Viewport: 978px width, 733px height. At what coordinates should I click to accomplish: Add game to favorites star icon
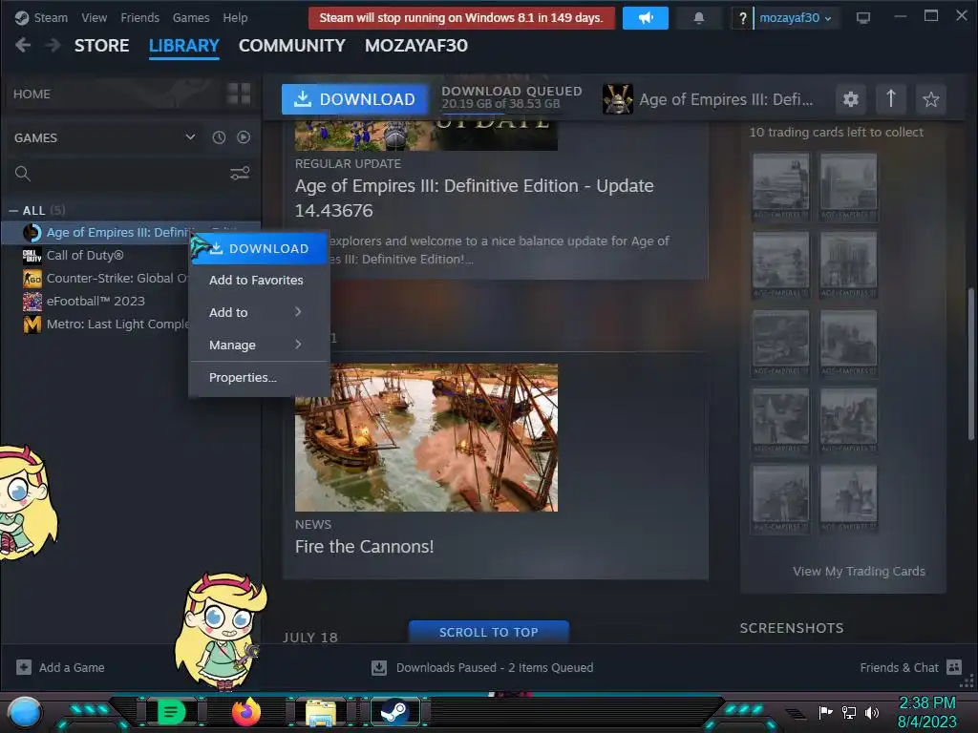pyautogui.click(x=930, y=99)
